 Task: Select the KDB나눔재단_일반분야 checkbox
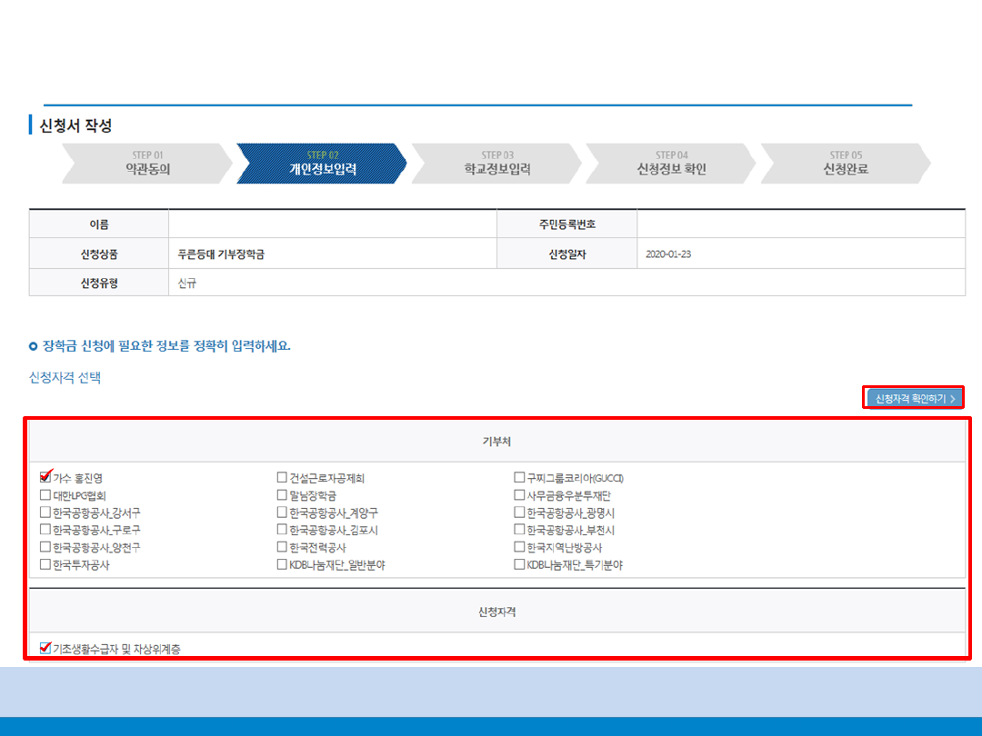coord(283,564)
